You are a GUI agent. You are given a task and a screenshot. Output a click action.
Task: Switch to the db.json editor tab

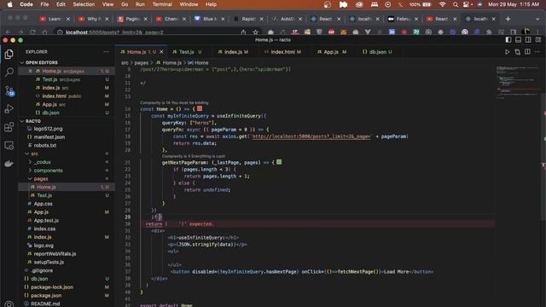click(377, 52)
